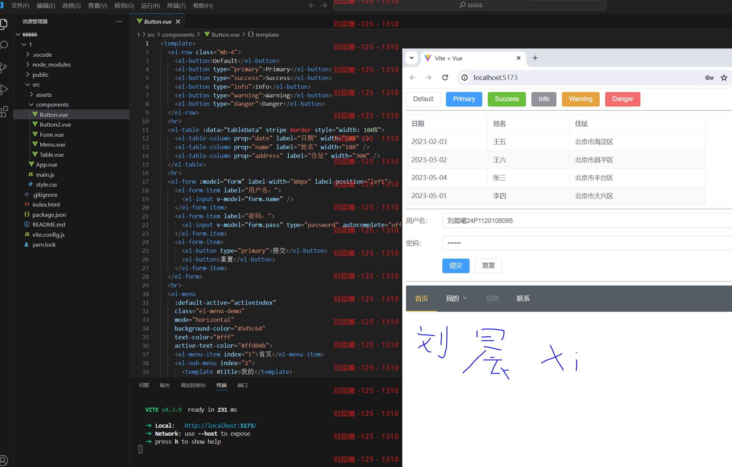Screen dimensions: 732x467
Task: Open Run and Debug in activity bar
Action: (4, 89)
